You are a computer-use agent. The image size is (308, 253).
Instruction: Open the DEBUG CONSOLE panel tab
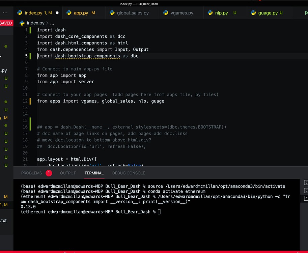pos(129,173)
